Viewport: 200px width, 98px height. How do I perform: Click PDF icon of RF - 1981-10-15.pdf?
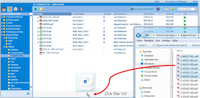pyautogui.click(x=41, y=53)
